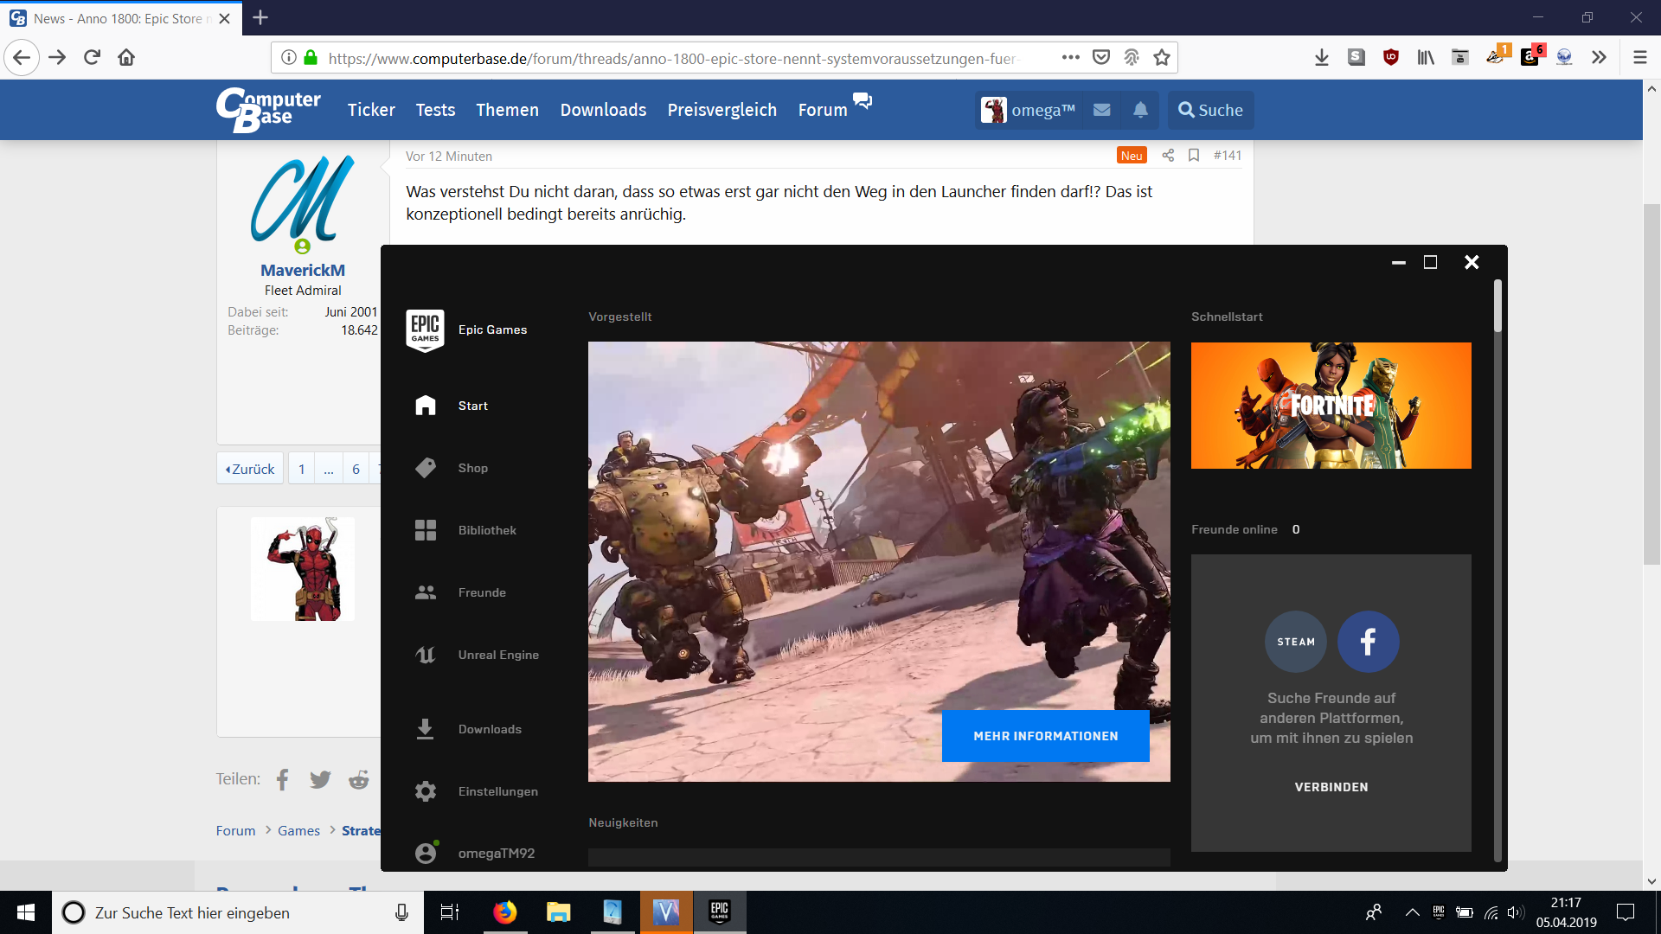
Task: Show hidden system tray icons arrow
Action: [1412, 912]
